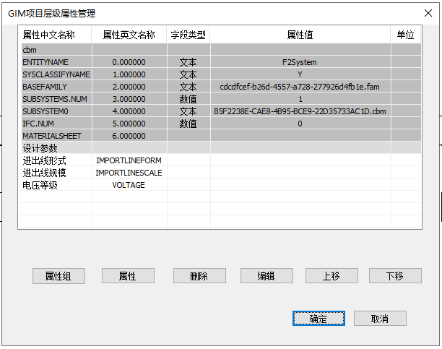
Task: Select the 进出线规模 property row
Action: [x=221, y=173]
